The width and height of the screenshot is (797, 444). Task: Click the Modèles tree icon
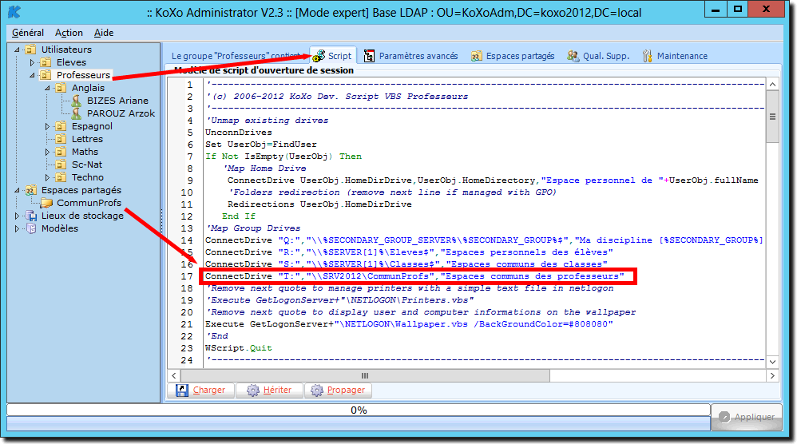tap(31, 228)
